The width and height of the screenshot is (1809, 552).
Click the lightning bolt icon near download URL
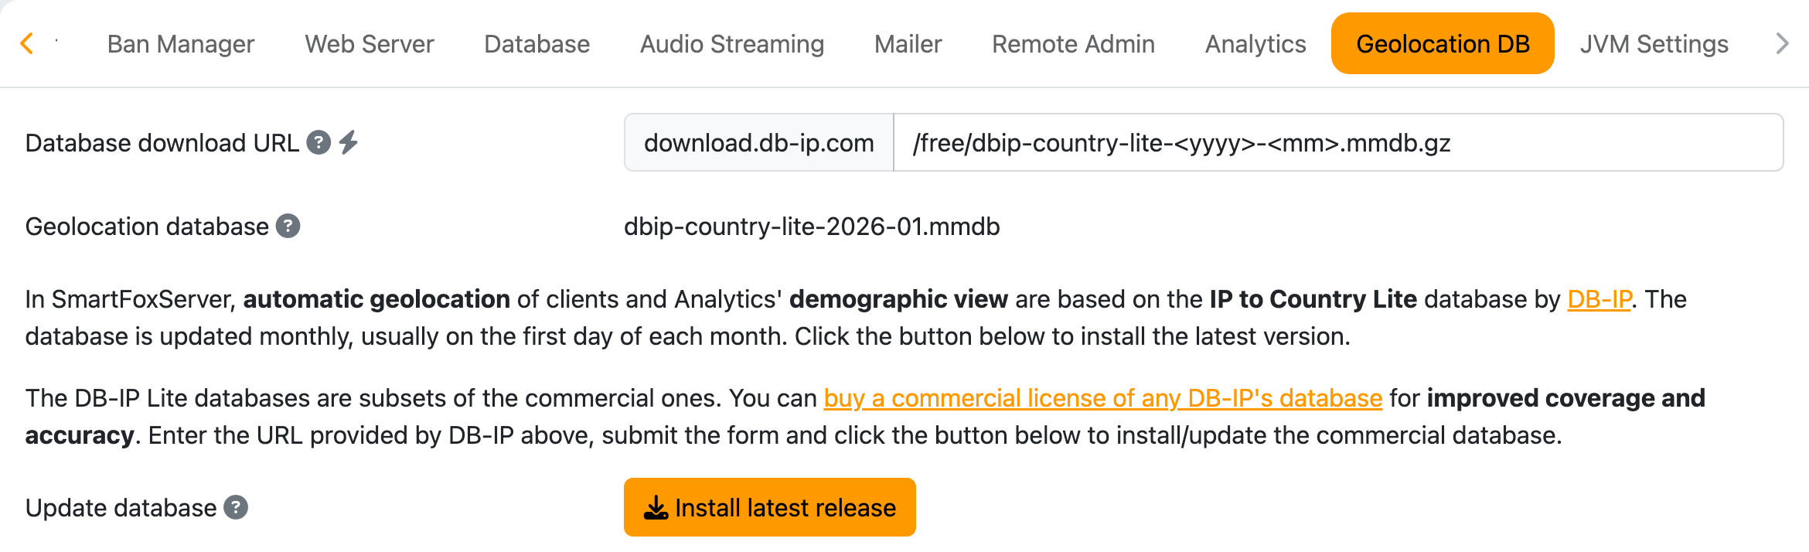(x=349, y=142)
